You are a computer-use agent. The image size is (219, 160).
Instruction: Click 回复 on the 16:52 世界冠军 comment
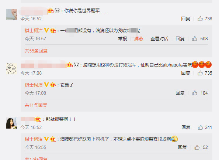pyautogui.click(x=185, y=18)
